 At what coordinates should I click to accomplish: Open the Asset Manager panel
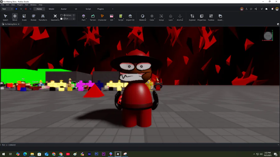[220, 17]
